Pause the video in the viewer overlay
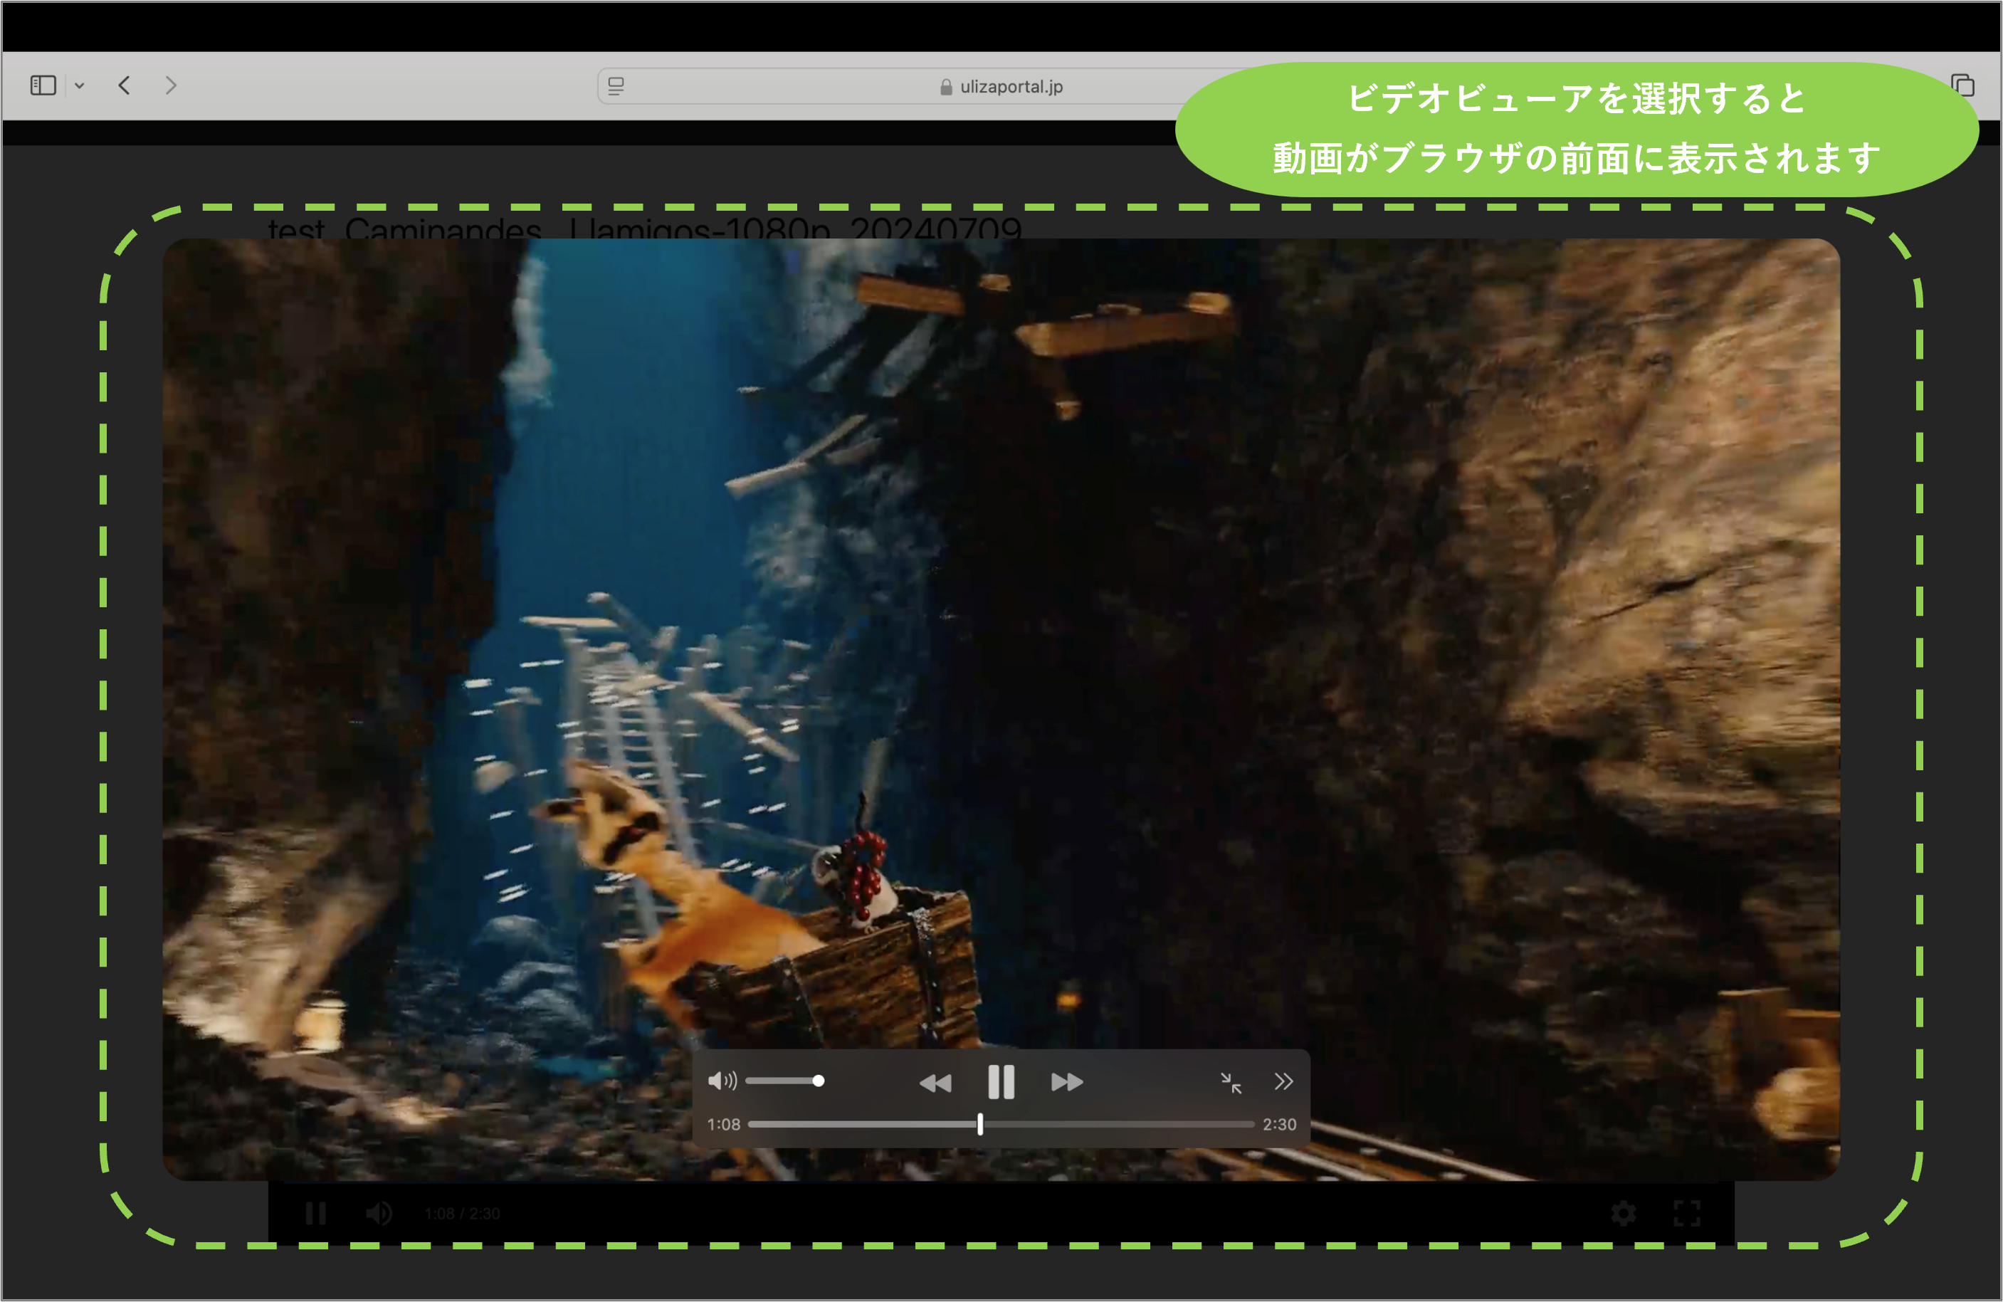 (1001, 1081)
